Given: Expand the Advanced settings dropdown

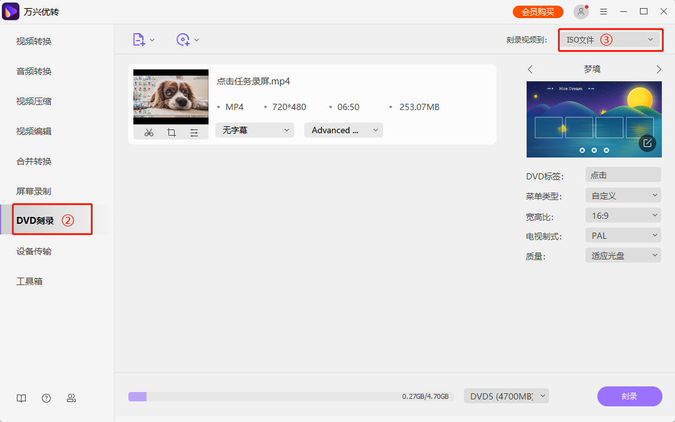Looking at the screenshot, I should point(343,130).
